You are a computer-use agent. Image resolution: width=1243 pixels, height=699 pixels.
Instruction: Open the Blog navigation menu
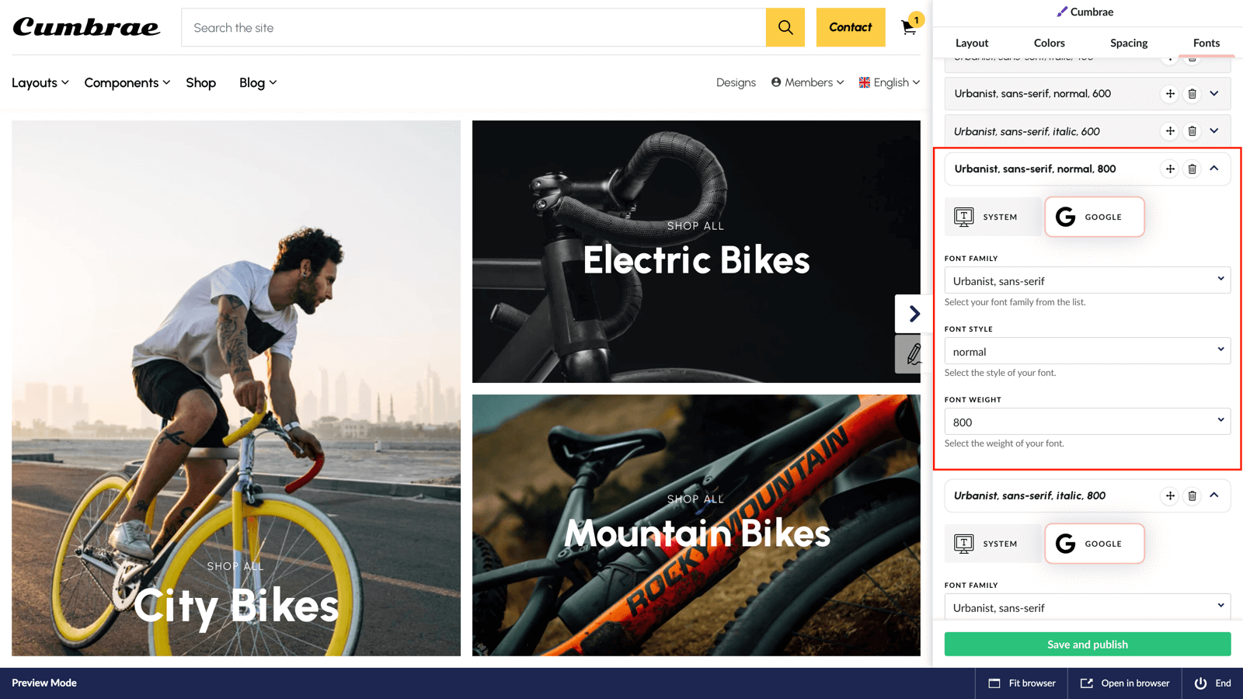pos(256,82)
